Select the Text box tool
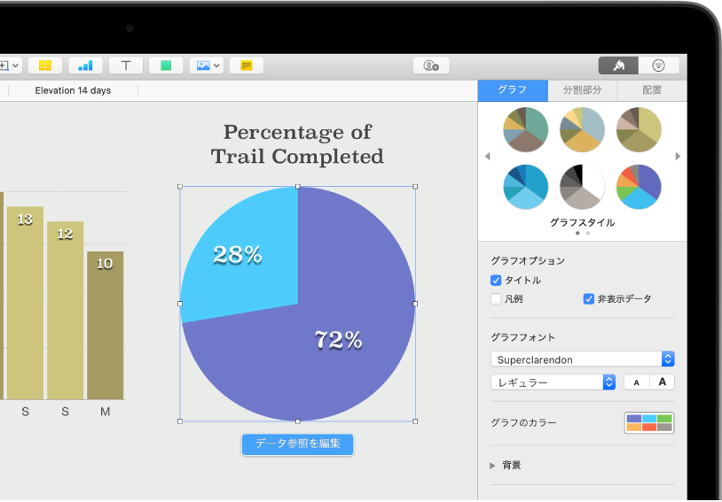 tap(126, 66)
